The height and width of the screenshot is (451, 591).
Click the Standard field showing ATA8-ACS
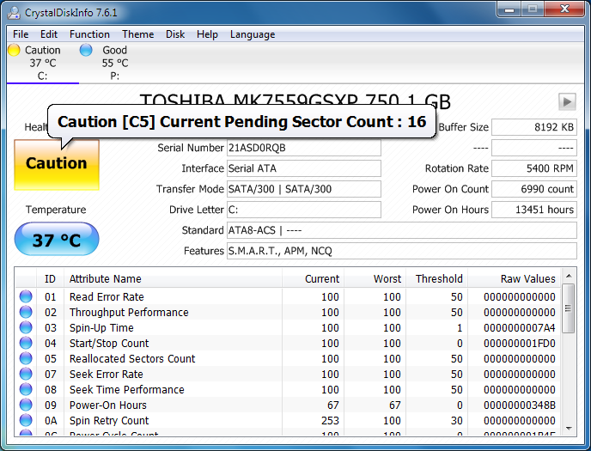402,230
